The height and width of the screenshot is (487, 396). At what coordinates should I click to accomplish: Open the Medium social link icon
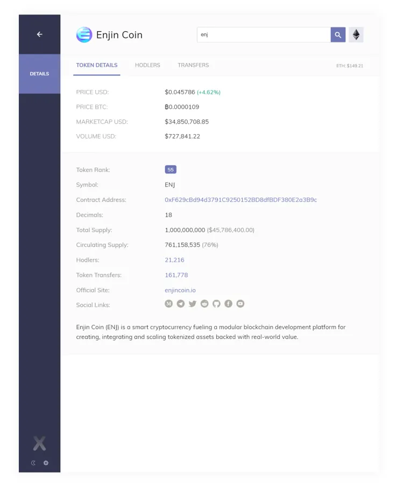click(169, 303)
